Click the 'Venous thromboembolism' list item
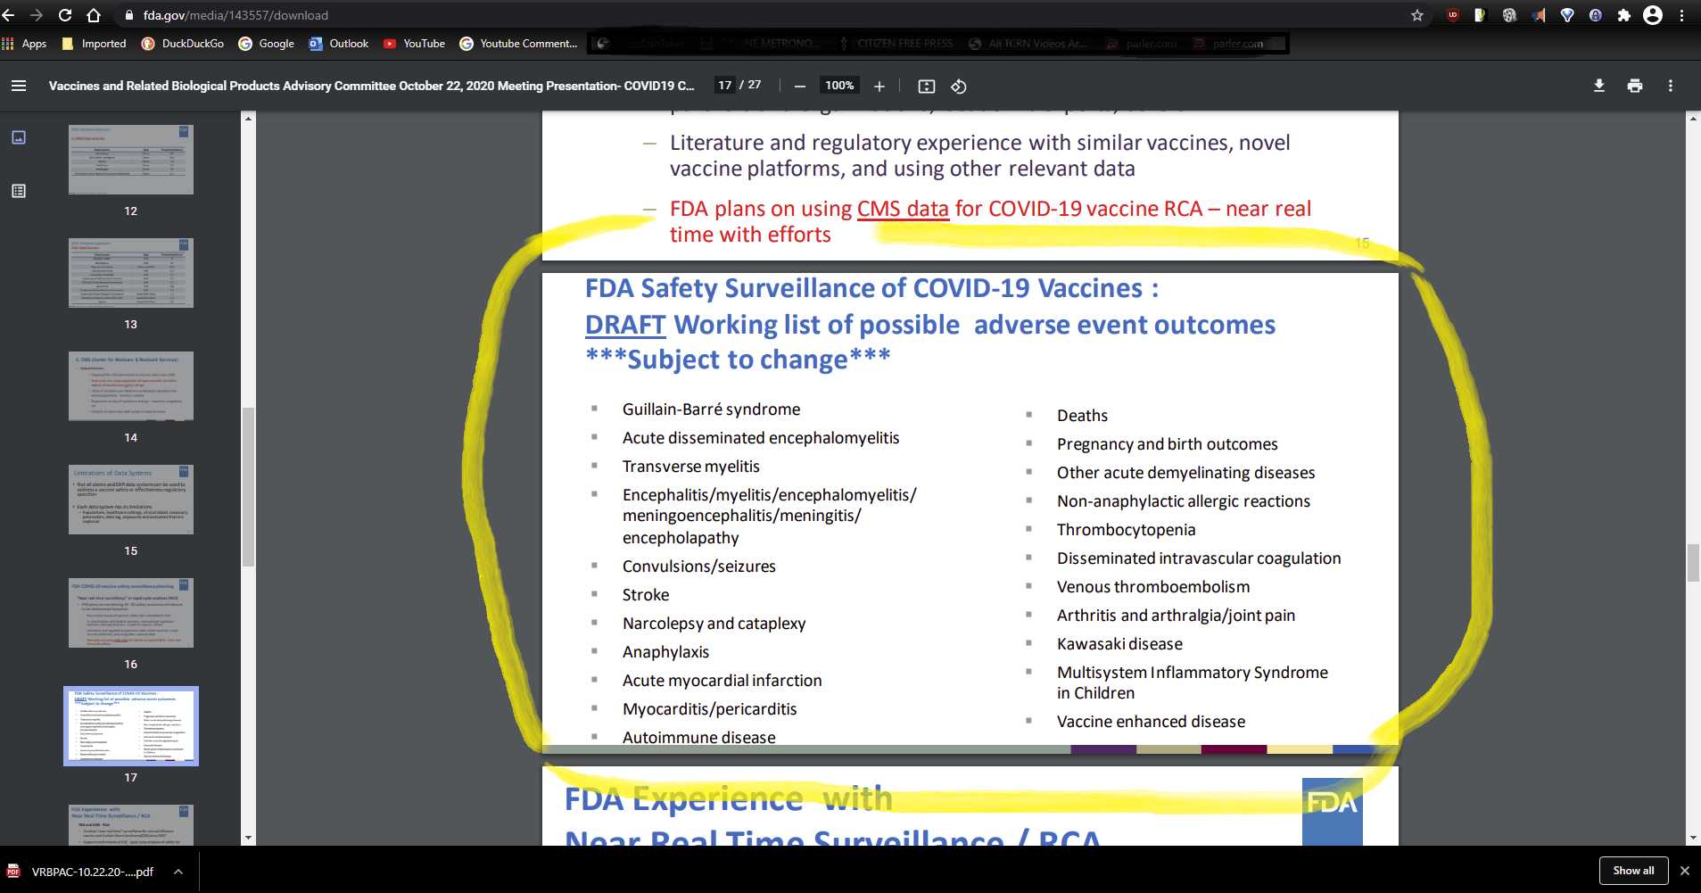 [x=1153, y=587]
